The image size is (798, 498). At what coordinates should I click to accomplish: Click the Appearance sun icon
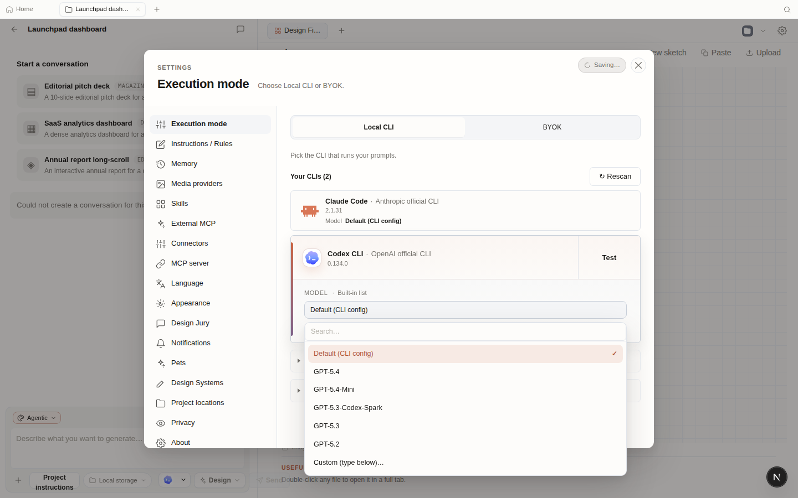tap(161, 304)
